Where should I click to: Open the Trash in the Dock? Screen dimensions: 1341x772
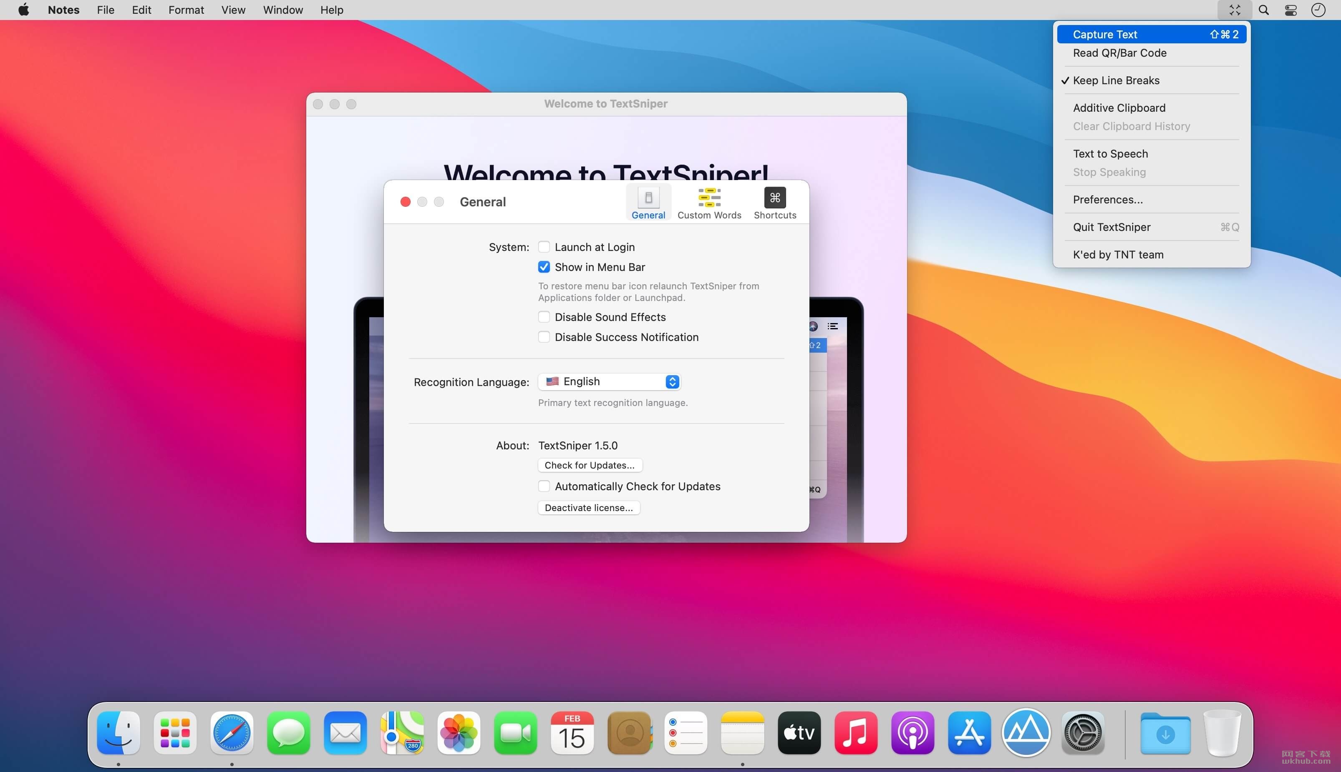(1222, 733)
